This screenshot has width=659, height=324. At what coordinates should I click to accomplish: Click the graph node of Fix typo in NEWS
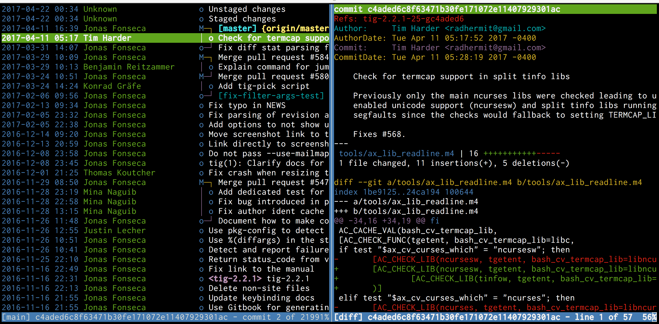tap(201, 106)
